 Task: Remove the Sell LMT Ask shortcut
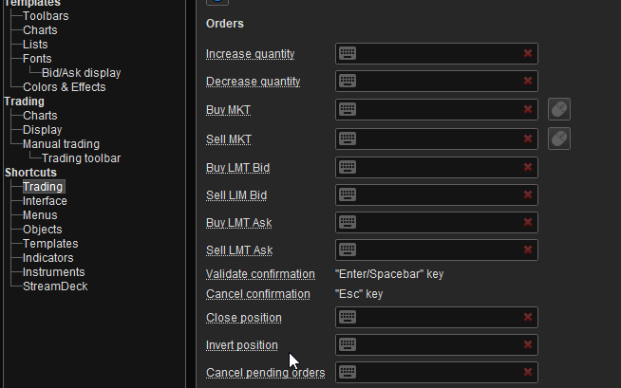[528, 250]
